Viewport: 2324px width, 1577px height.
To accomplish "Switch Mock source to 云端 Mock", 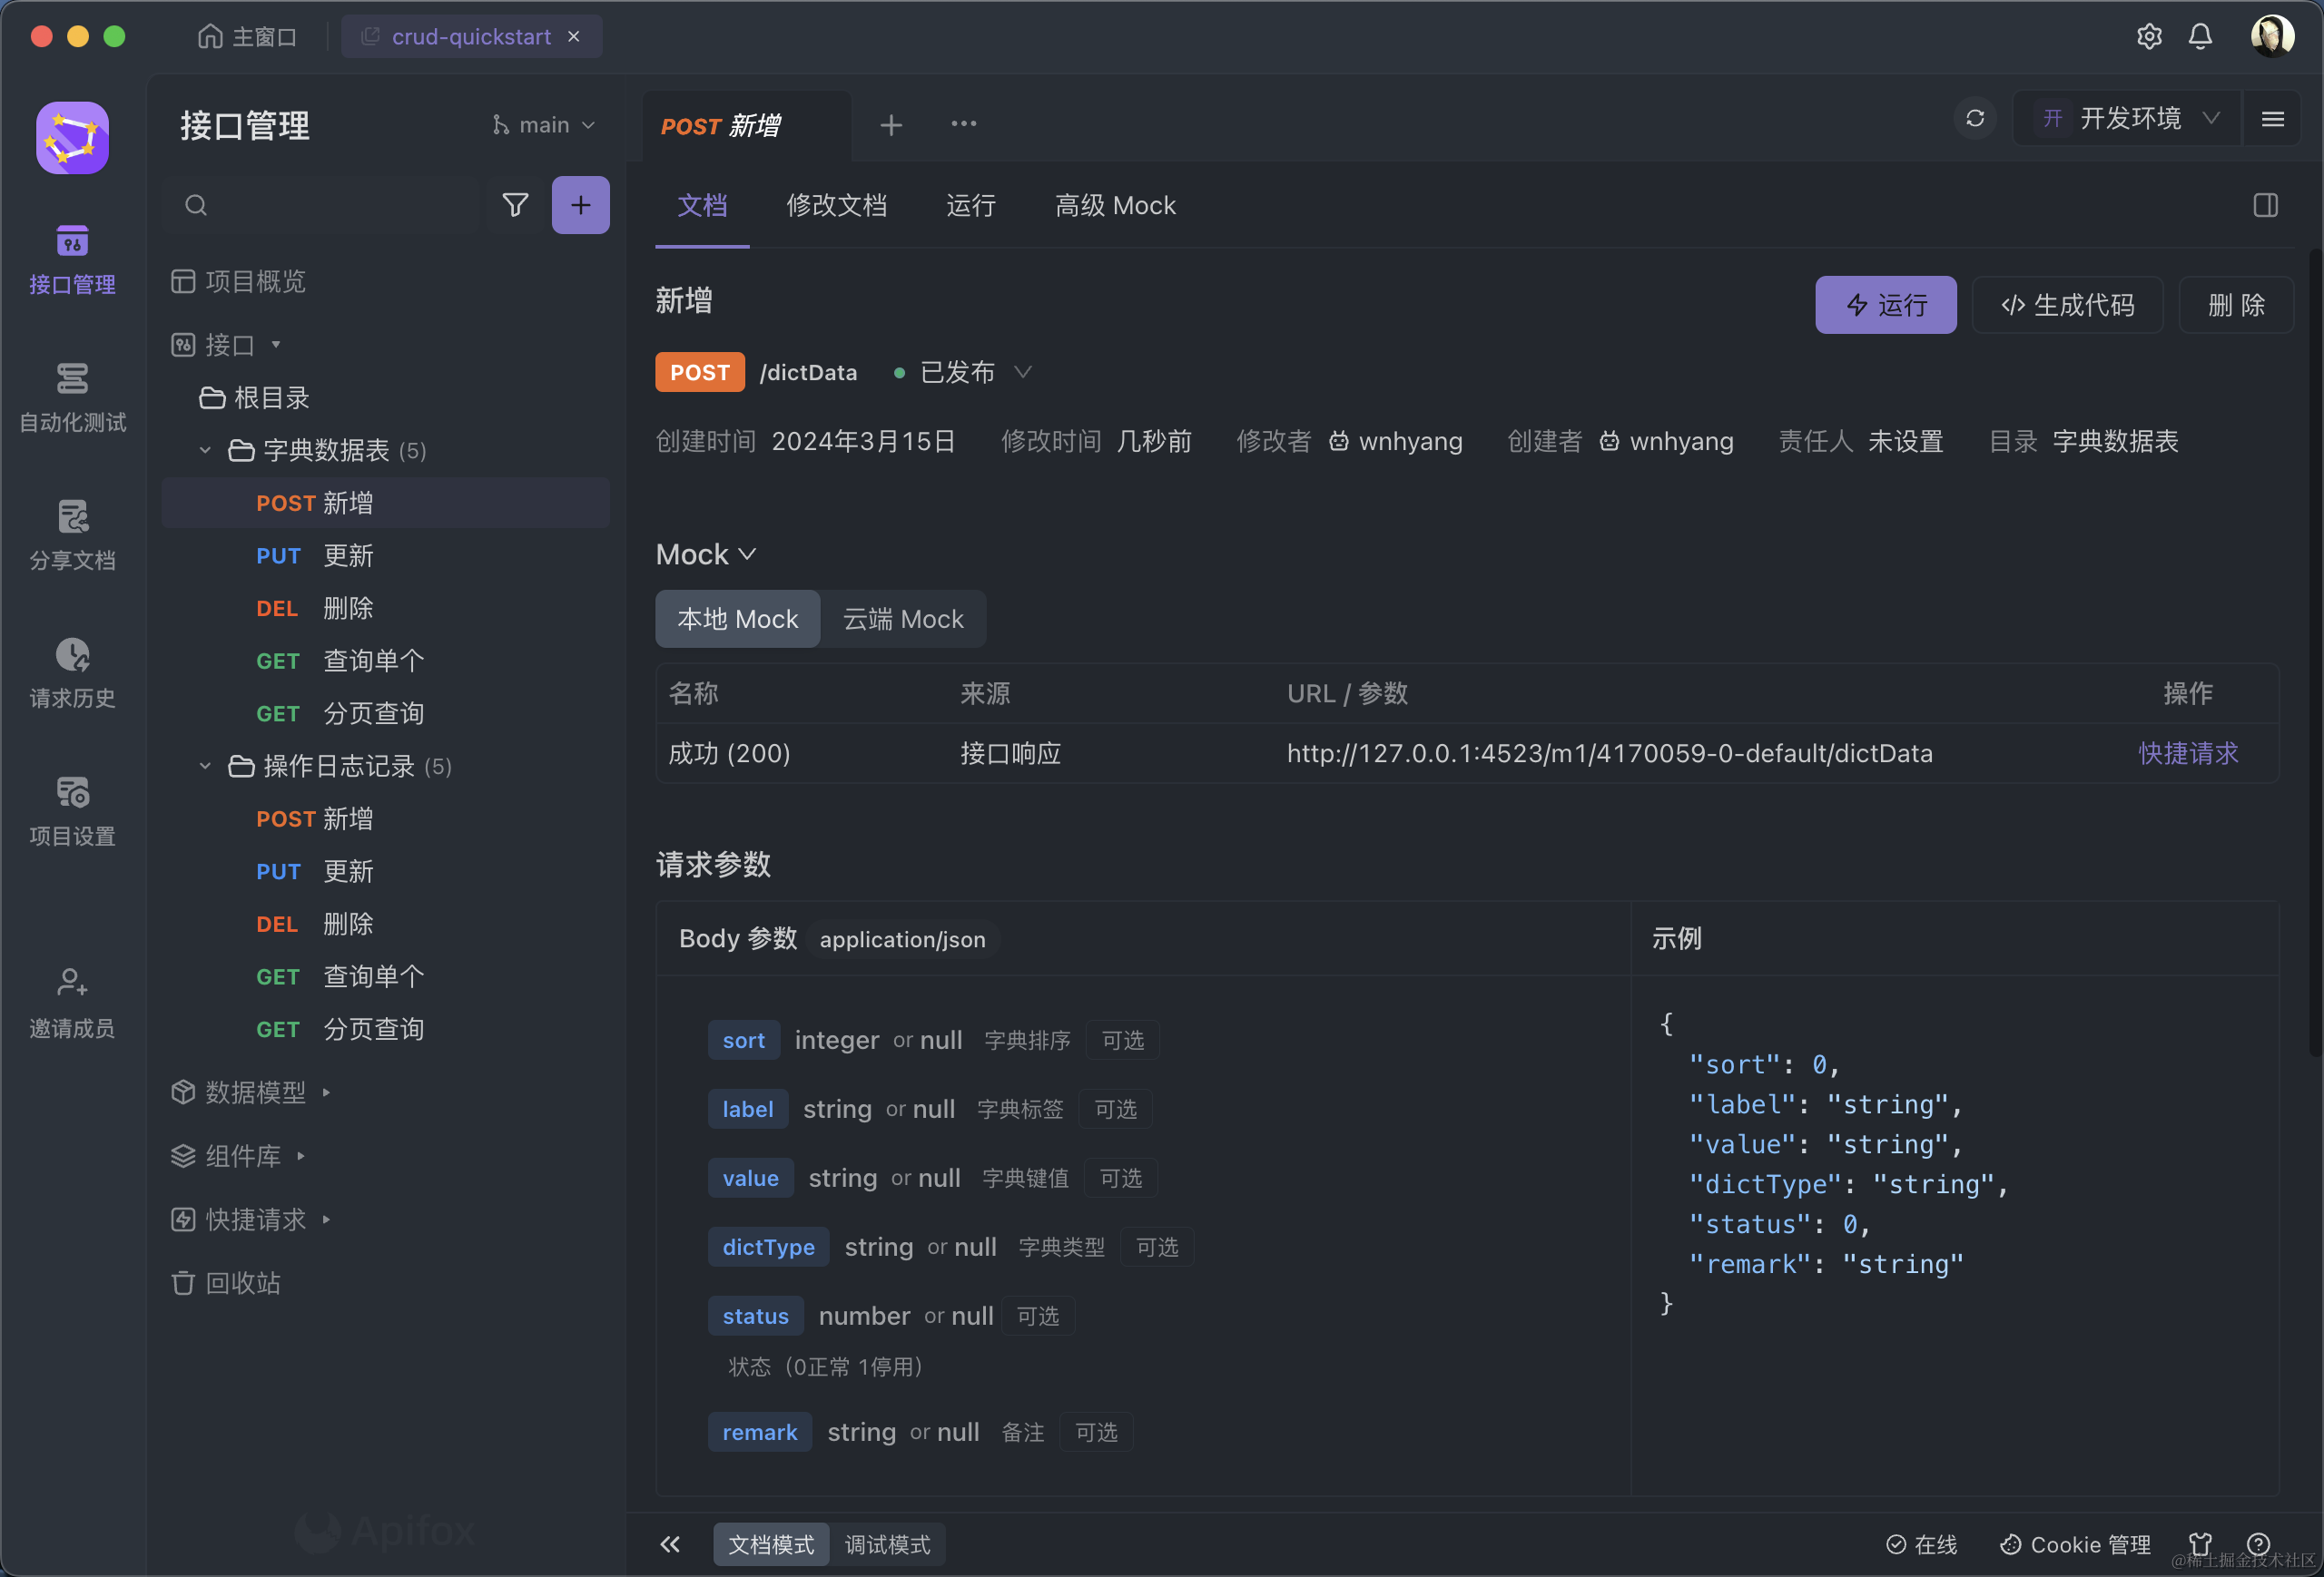I will point(902,619).
